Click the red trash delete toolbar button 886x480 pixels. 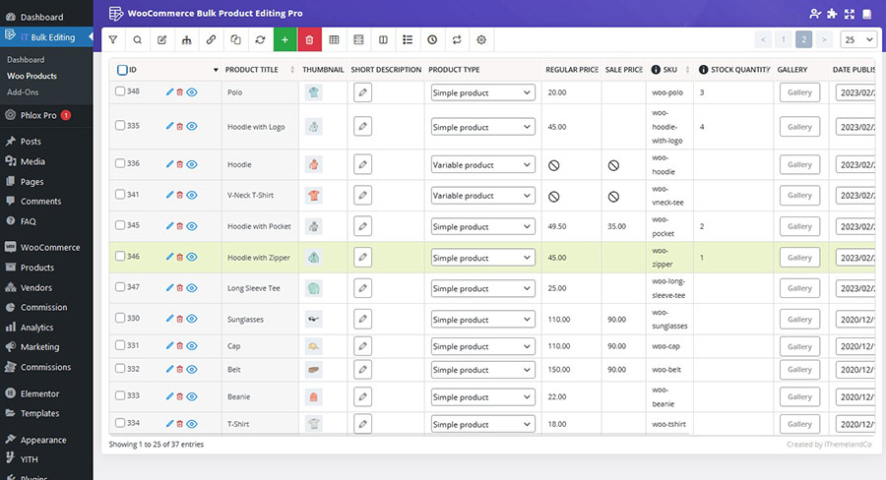coord(310,40)
